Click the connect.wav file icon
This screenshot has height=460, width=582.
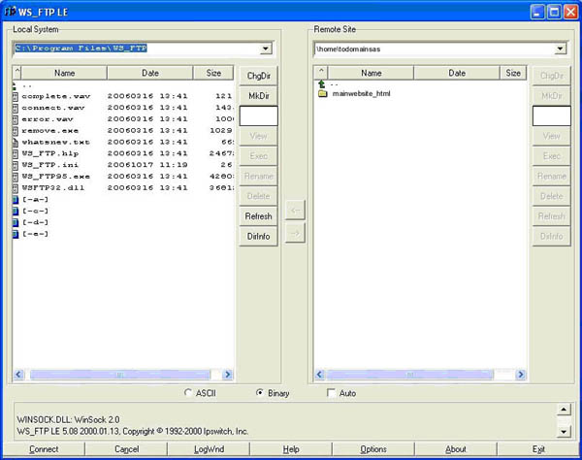[x=16, y=108]
